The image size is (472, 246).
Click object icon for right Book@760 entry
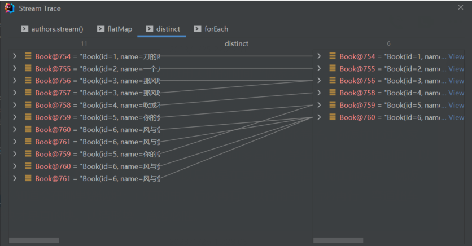point(333,117)
